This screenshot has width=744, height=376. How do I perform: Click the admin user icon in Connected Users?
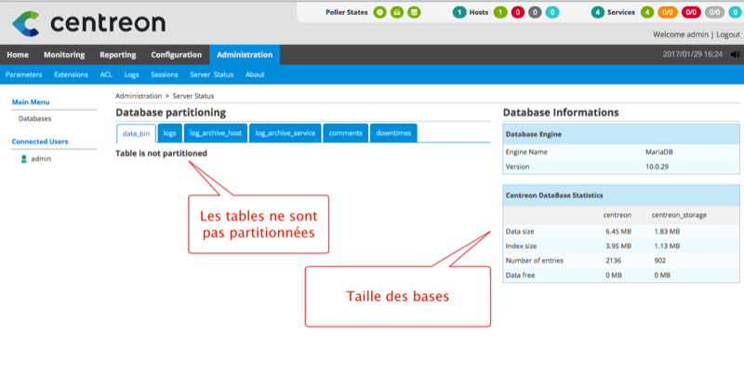[24, 159]
